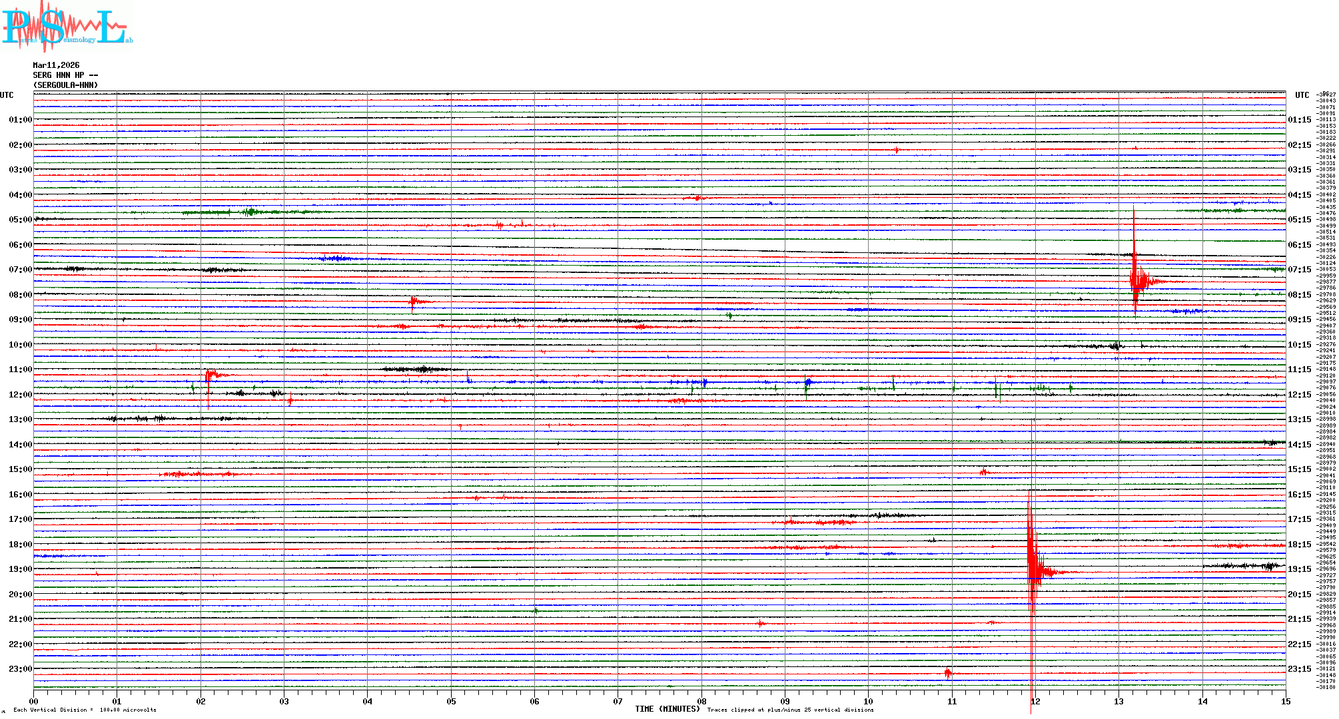Click the Mar11,2026 date label
The height and width of the screenshot is (719, 1339).
(56, 65)
